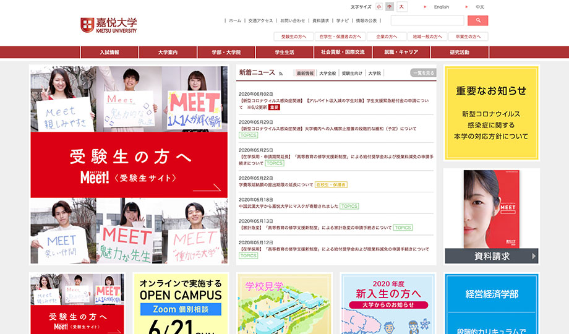The height and width of the screenshot is (334, 569).
Task: Open 学ナビ link
Action: pyautogui.click(x=342, y=20)
